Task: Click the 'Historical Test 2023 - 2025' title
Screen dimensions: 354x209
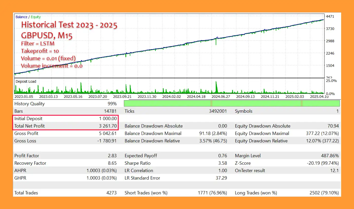Action: click(69, 25)
